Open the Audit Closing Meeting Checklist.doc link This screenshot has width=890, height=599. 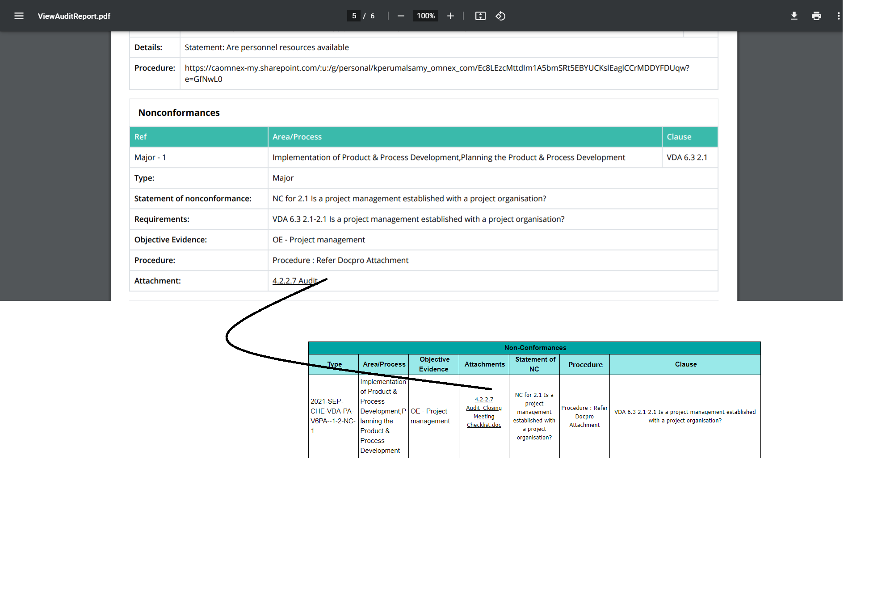pos(484,412)
